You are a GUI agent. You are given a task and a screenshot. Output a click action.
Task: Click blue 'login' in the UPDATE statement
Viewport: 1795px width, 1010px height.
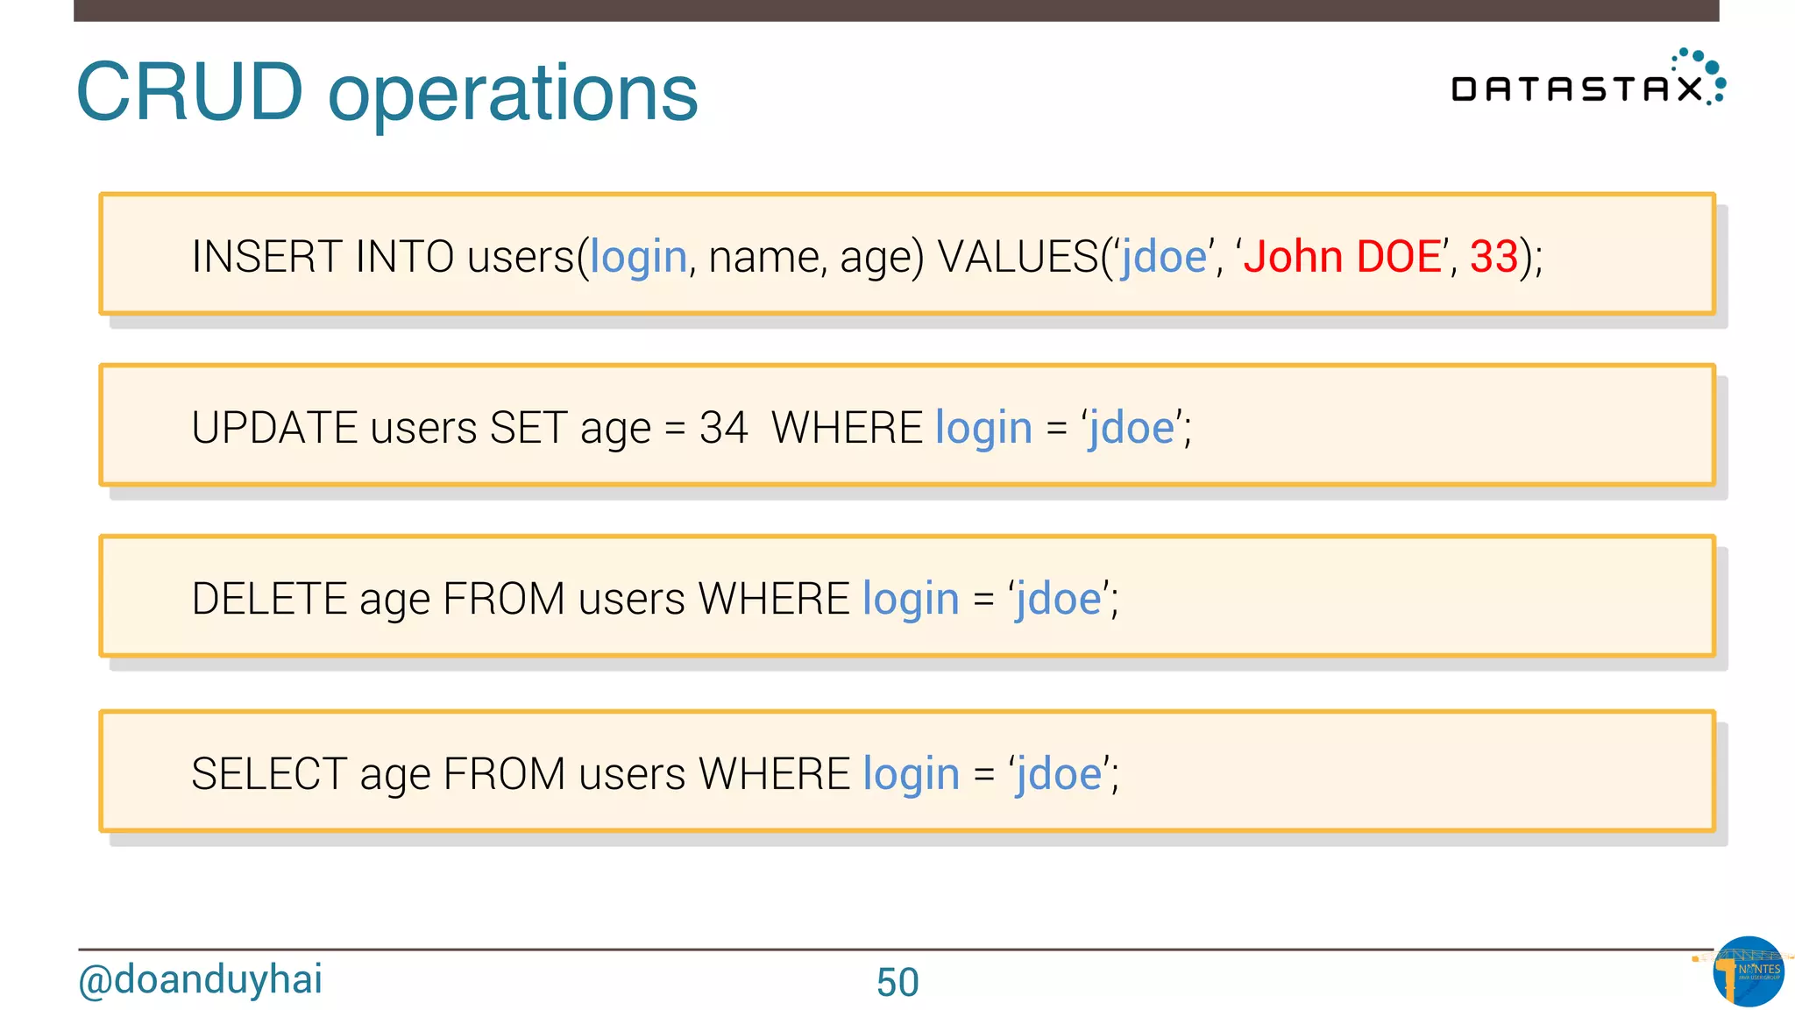983,429
